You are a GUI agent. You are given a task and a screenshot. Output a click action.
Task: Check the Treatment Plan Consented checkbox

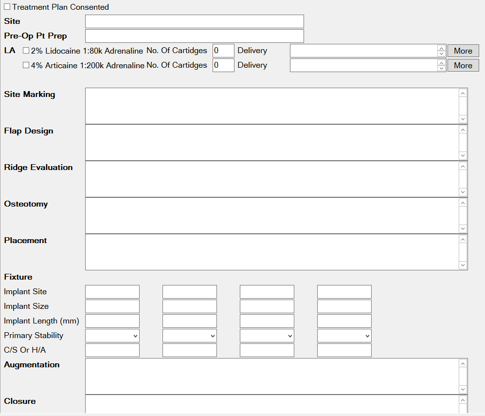[x=7, y=7]
